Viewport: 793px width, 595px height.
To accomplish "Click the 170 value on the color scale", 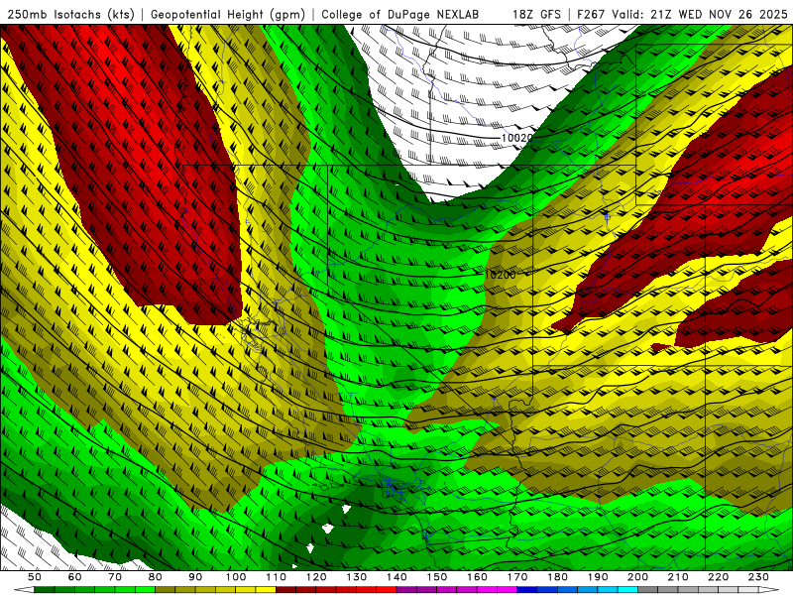I will pyautogui.click(x=517, y=577).
